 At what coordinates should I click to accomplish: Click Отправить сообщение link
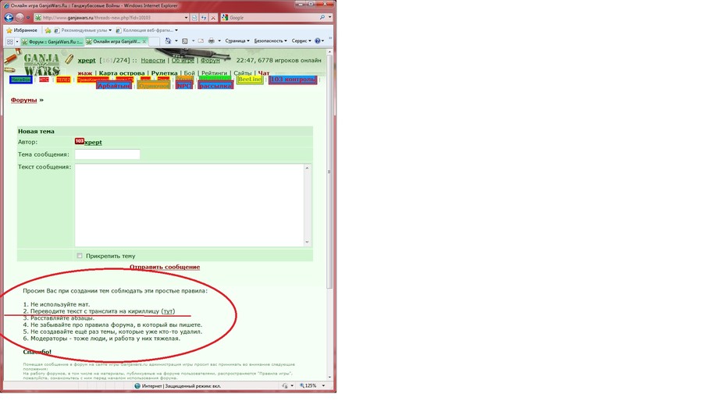coord(165,267)
